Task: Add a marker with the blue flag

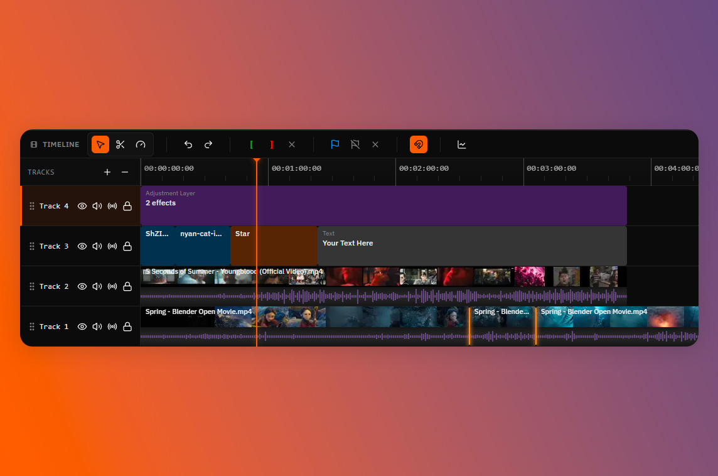Action: pyautogui.click(x=335, y=144)
